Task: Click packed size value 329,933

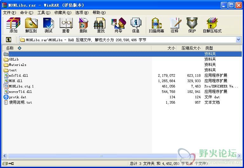Action: [194, 81]
